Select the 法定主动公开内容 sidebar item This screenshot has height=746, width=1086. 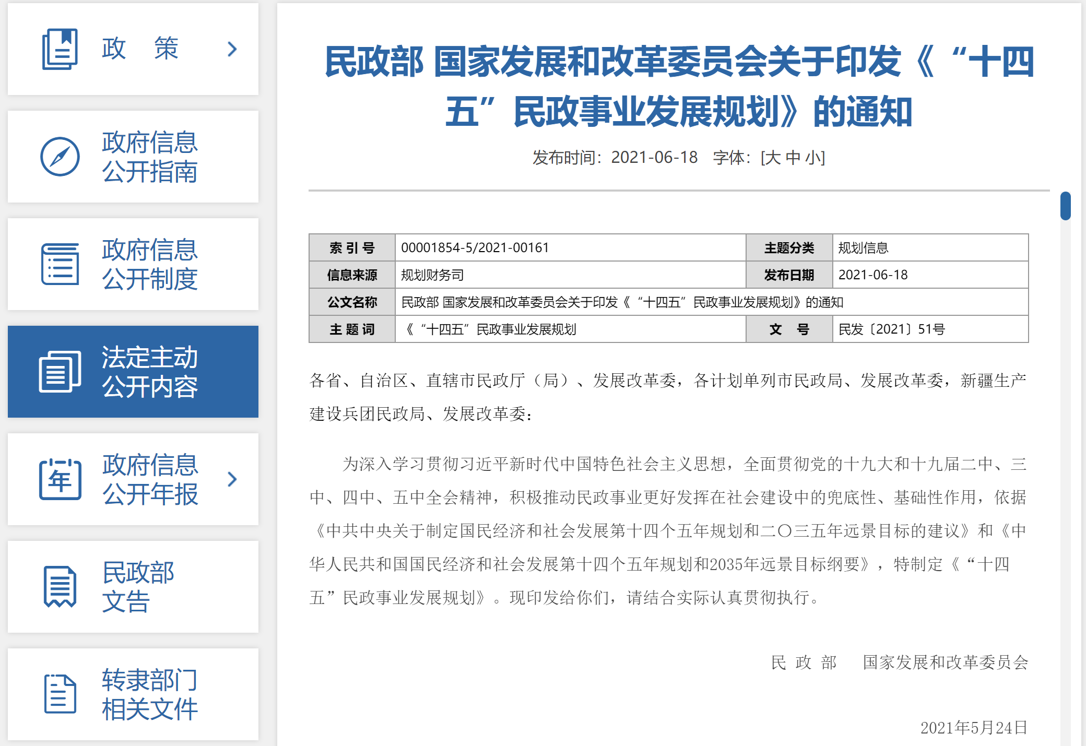point(149,372)
